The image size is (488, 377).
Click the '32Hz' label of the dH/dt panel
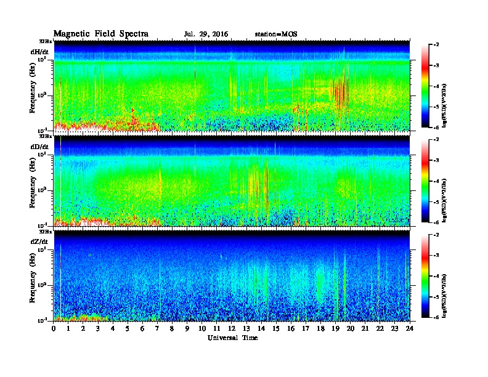click(x=45, y=41)
